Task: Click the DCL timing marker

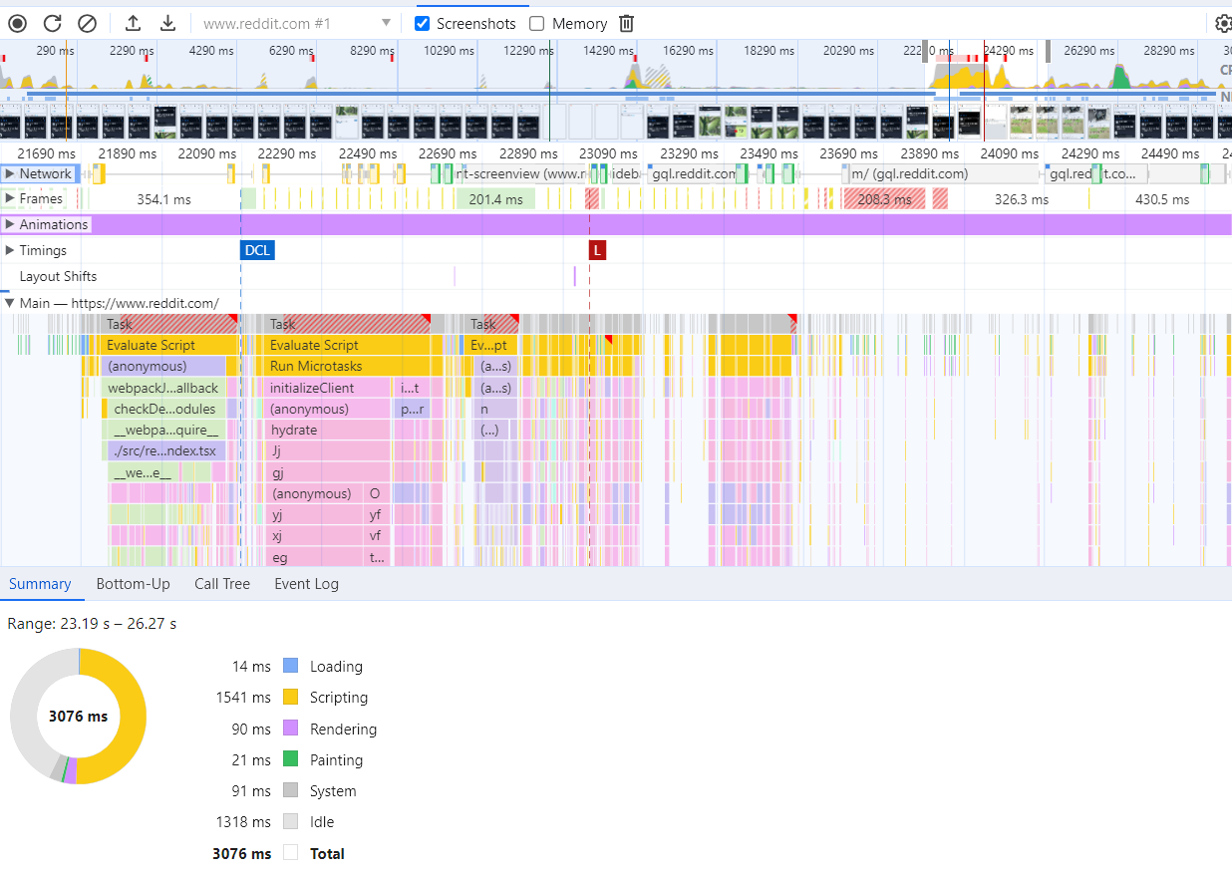Action: pos(256,250)
